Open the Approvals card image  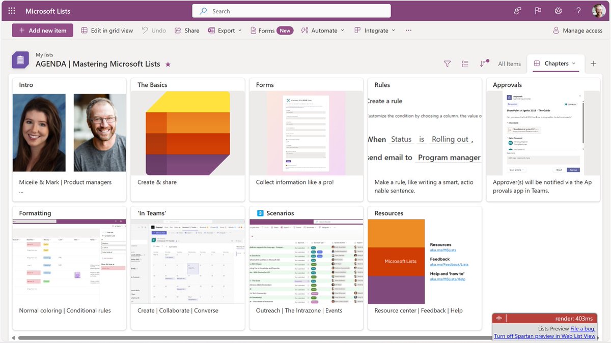(x=543, y=133)
